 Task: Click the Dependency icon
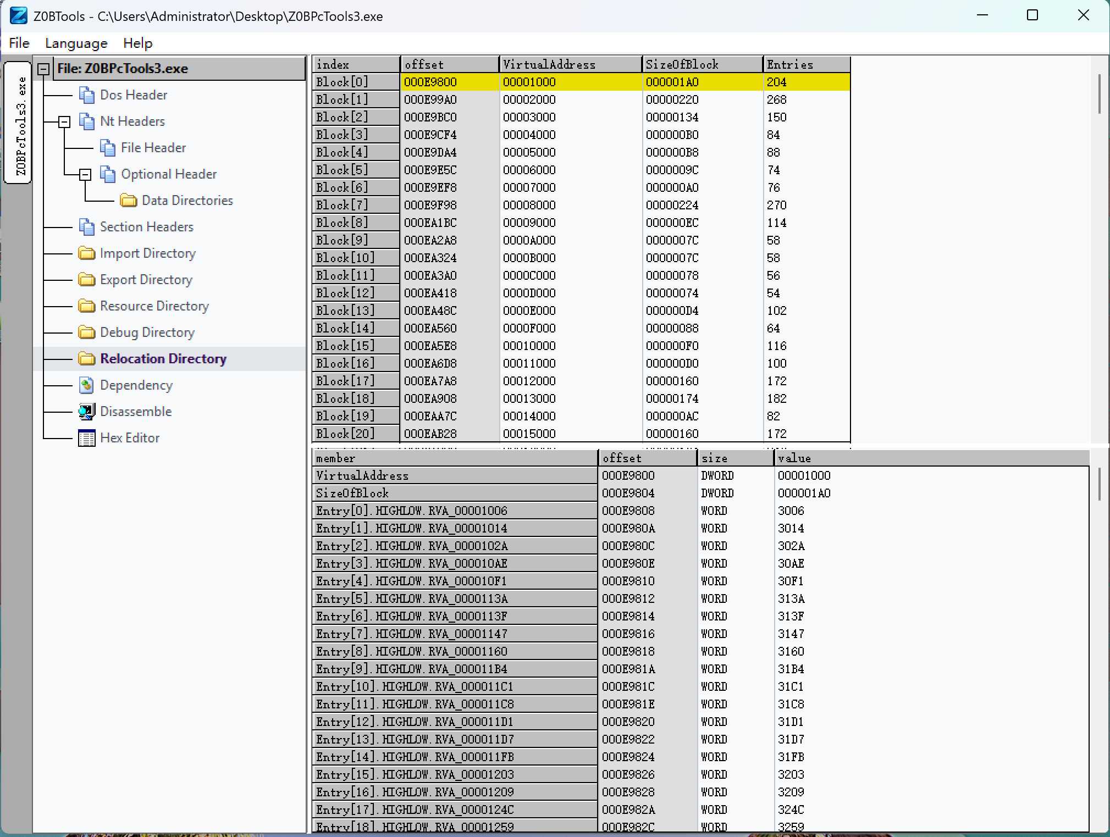86,385
